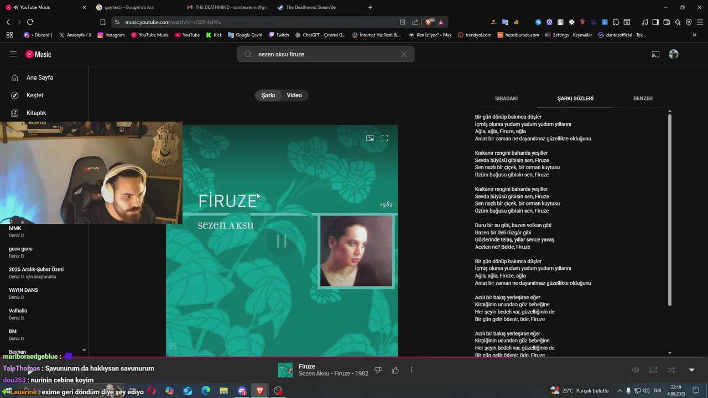This screenshot has width=708, height=398.
Task: Reload the page
Action: [x=30, y=22]
